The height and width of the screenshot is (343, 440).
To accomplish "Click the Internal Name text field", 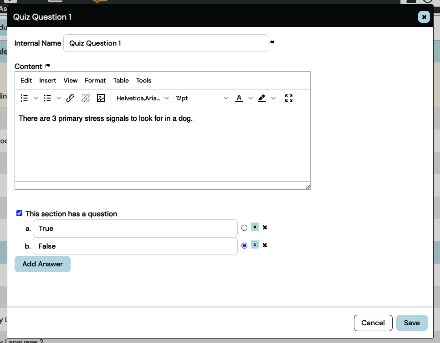I will pos(165,43).
